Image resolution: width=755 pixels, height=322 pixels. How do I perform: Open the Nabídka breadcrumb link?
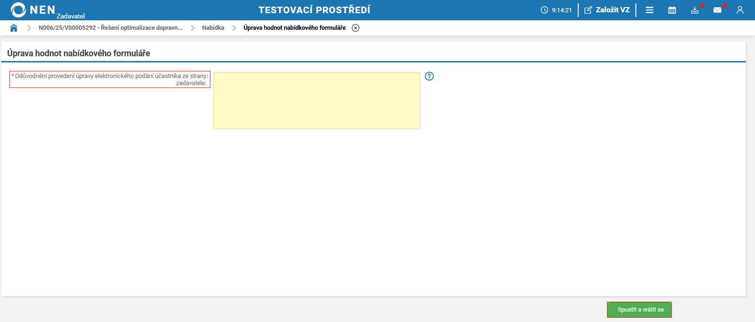click(213, 28)
